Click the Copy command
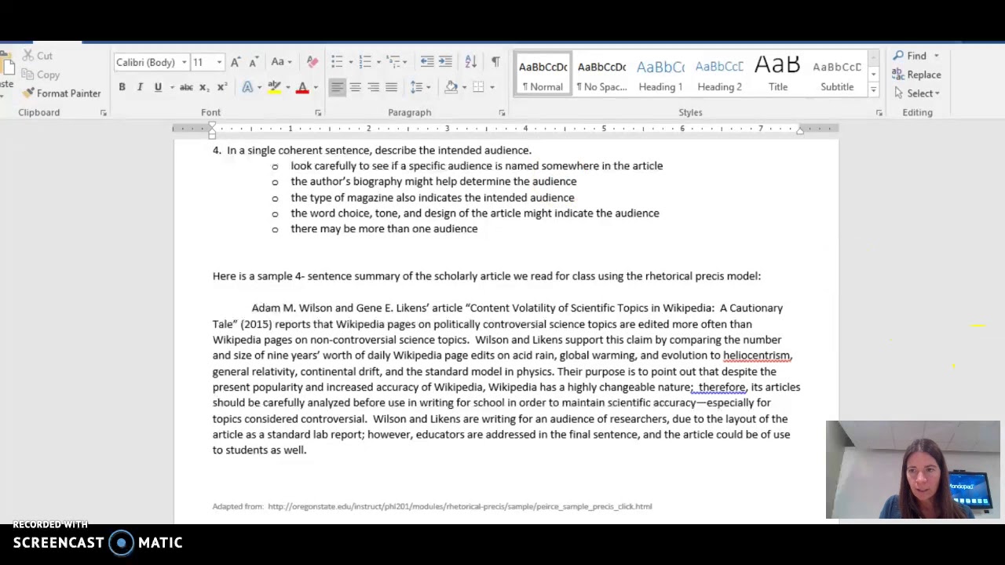The width and height of the screenshot is (1005, 565). [x=40, y=75]
